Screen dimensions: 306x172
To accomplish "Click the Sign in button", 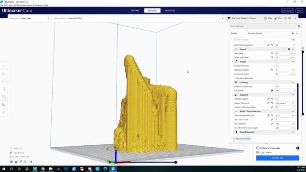I will click(x=300, y=11).
